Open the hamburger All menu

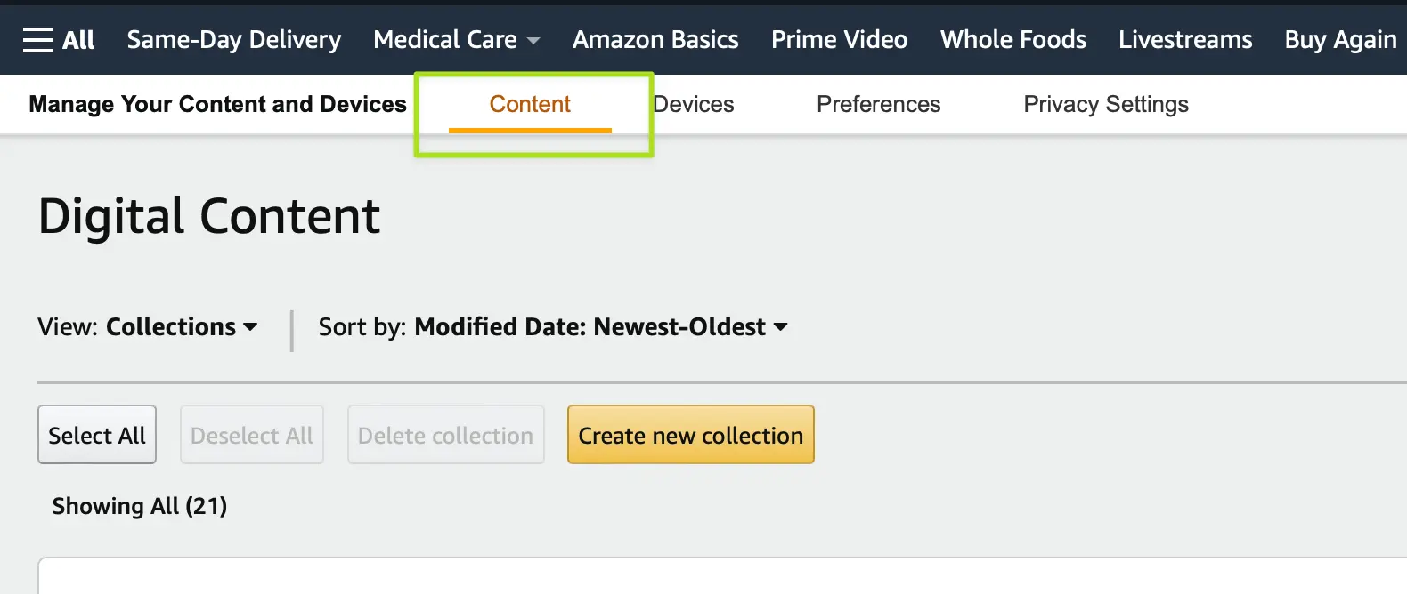click(59, 40)
